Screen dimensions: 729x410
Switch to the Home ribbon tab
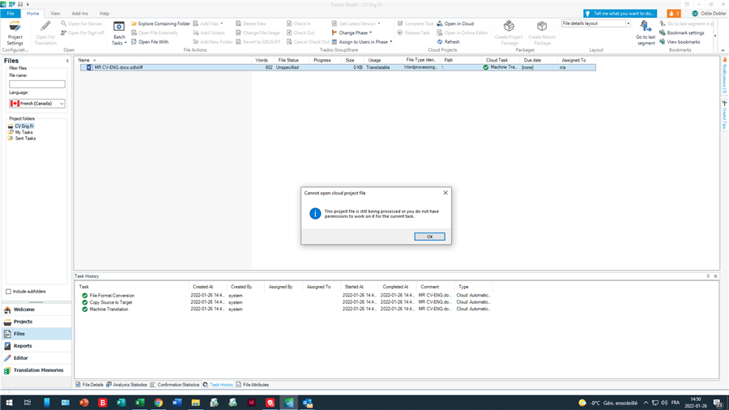32,14
